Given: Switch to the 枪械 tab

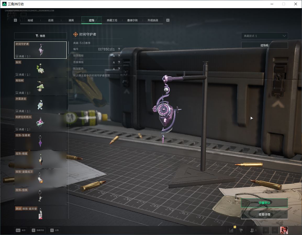Looking at the screenshot, I should pyautogui.click(x=30, y=20).
